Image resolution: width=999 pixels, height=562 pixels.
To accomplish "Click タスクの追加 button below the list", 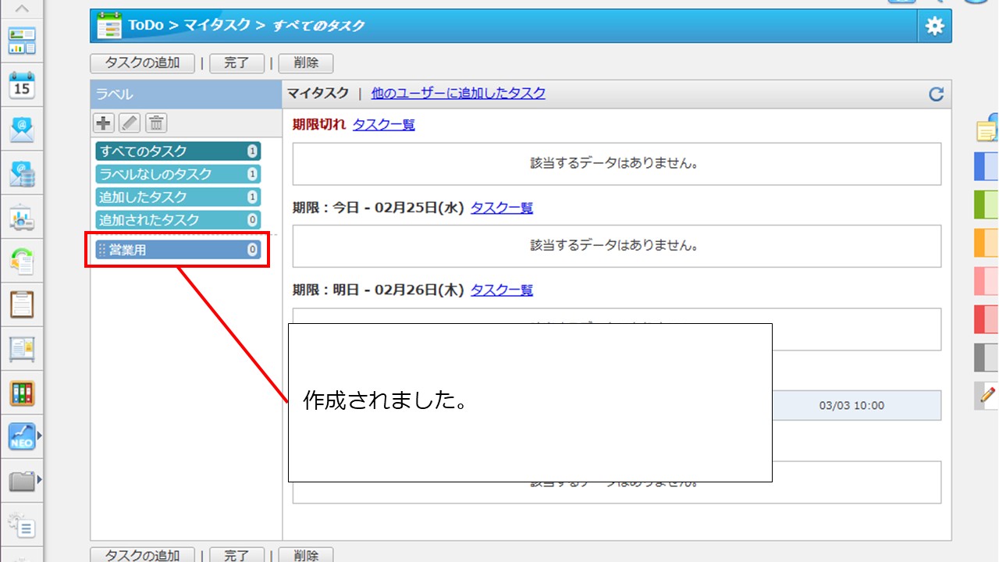I will click(142, 555).
